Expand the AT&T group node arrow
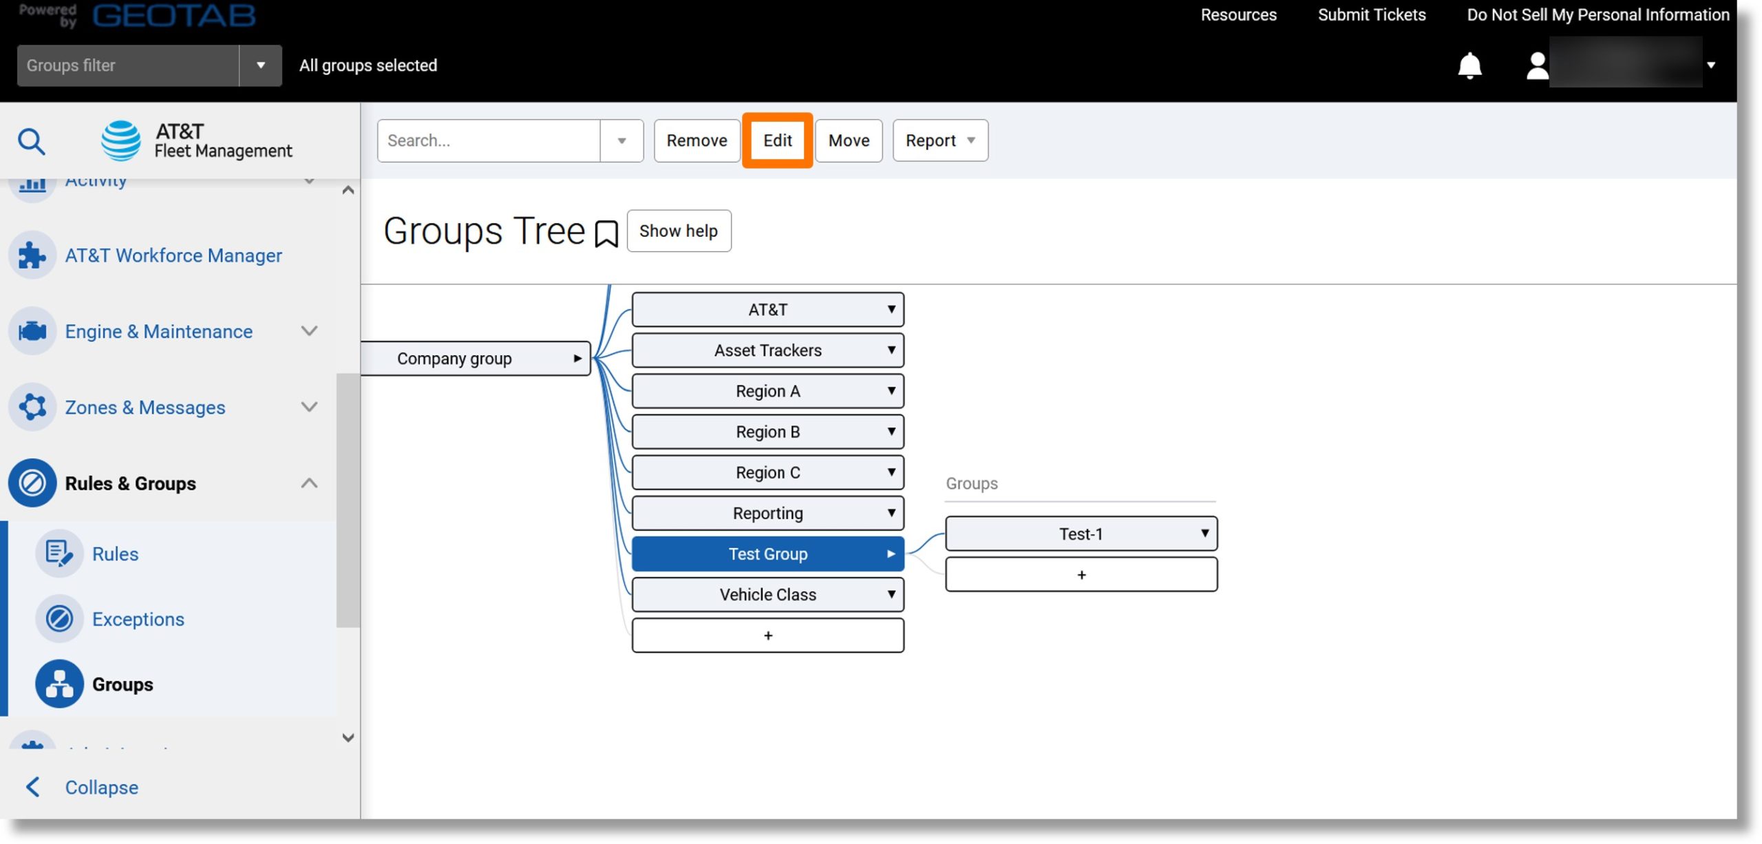The width and height of the screenshot is (1762, 844). click(891, 309)
